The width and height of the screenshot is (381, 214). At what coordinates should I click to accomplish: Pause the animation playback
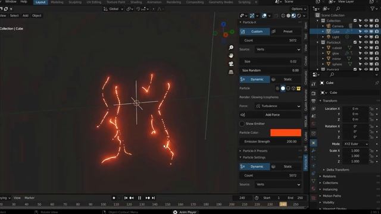tap(139, 198)
